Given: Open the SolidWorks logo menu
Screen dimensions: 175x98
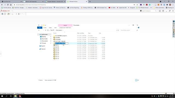Looking at the screenshot, I should [5, 11].
